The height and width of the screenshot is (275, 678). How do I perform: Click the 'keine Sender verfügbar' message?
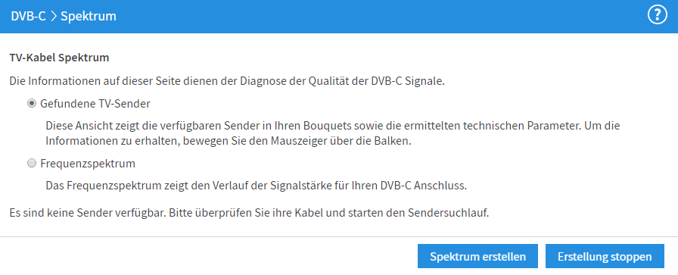coord(249,213)
